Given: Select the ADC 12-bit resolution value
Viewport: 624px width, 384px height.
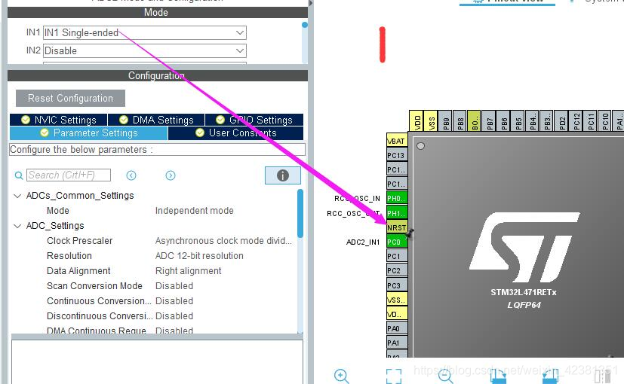Looking at the screenshot, I should (199, 256).
